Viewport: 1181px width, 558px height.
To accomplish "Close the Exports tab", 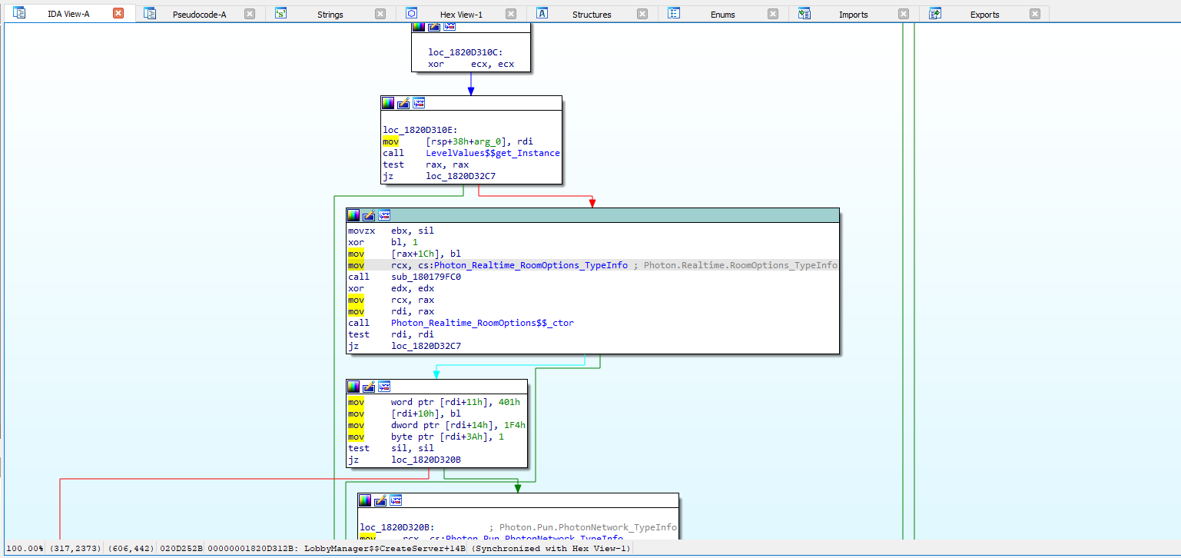I will coord(1035,14).
